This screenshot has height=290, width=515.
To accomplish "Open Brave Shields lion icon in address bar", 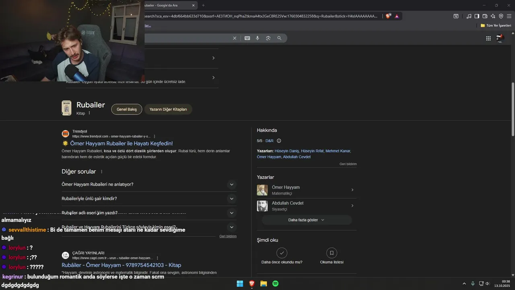I will (x=388, y=16).
